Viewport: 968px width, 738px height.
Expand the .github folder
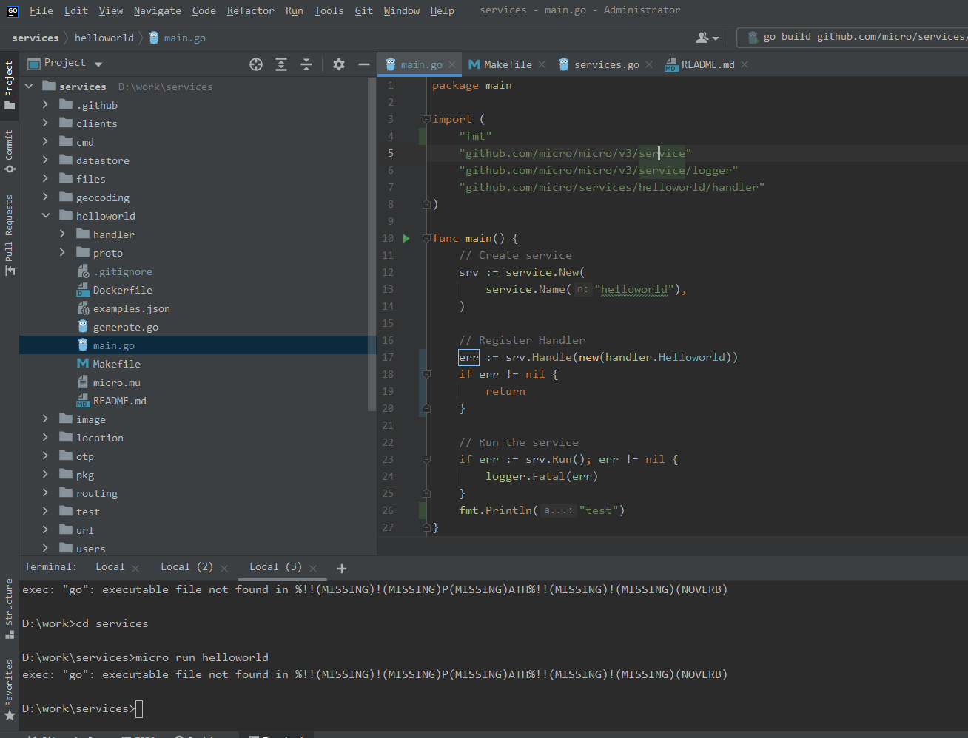[x=46, y=105]
